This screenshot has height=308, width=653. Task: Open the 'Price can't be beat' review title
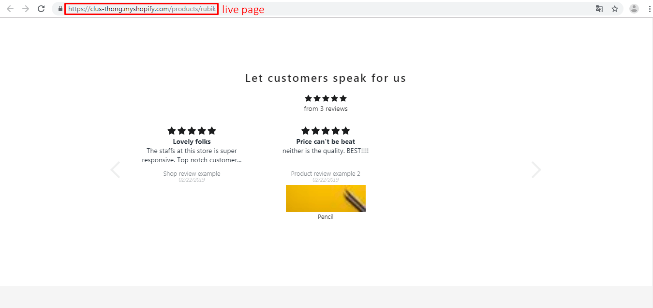[x=326, y=142]
